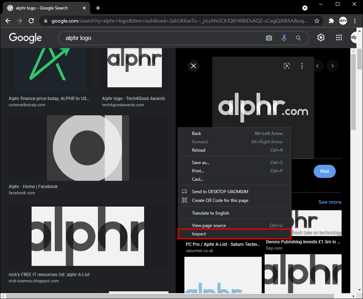Click the preview panel's vertical scrollbar thumb
This screenshot has height=299, width=363.
click(x=353, y=92)
